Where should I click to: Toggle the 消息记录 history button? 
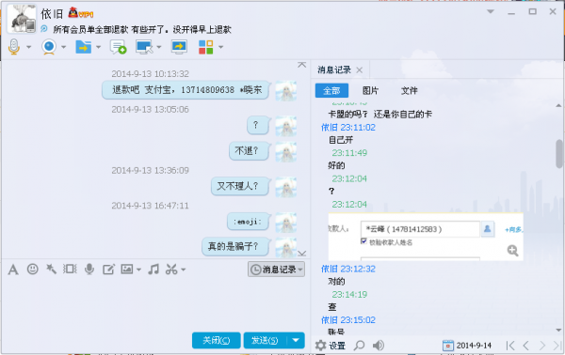[x=276, y=270]
